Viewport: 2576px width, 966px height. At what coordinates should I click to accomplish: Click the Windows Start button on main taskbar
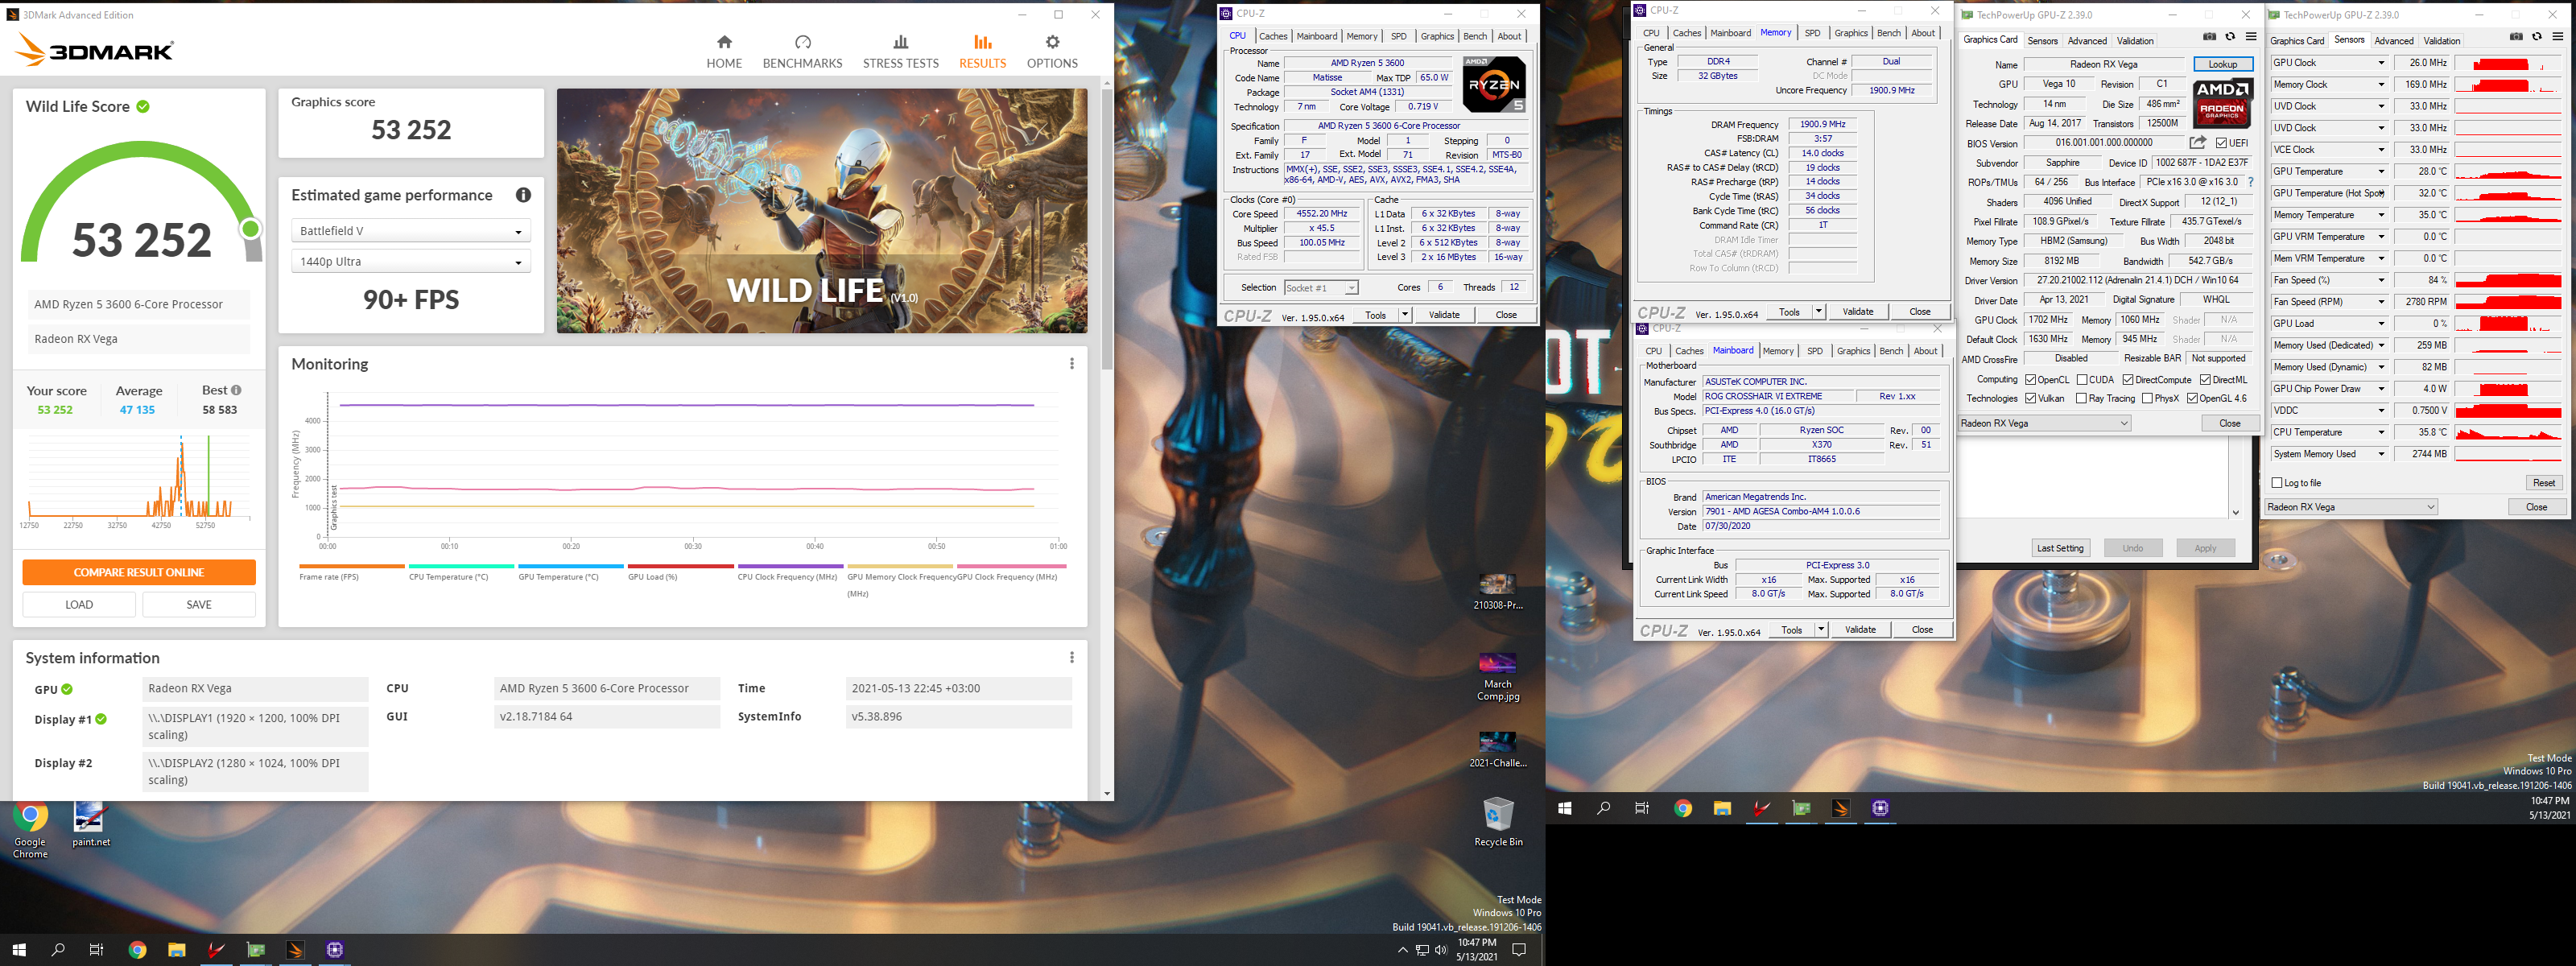point(19,950)
